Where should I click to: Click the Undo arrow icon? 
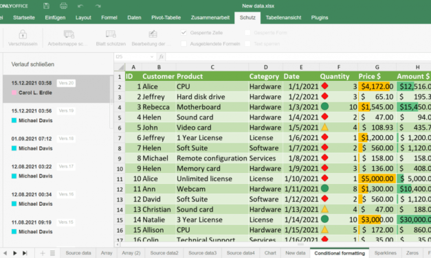80,5
